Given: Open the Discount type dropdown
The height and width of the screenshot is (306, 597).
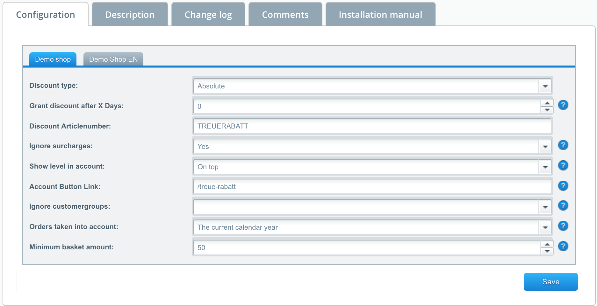Looking at the screenshot, I should click(x=545, y=86).
